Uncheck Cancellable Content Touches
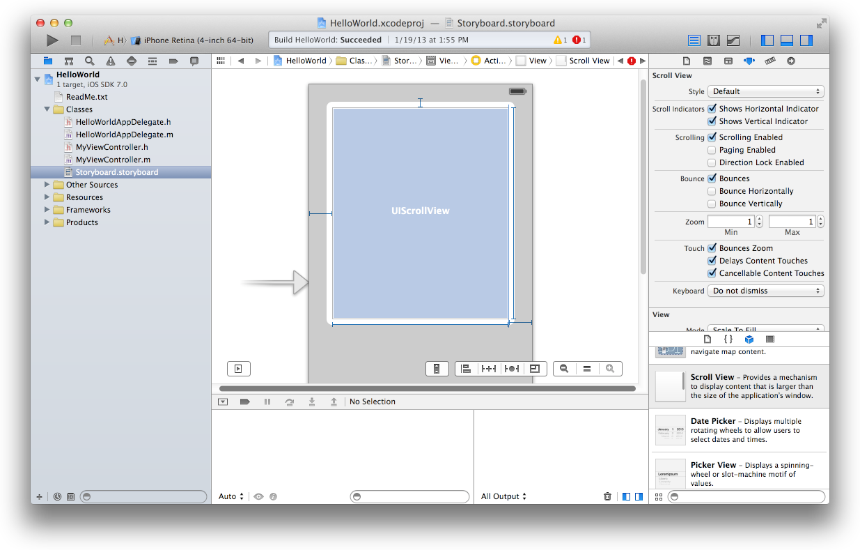Screen dimensions: 860x550 point(712,273)
